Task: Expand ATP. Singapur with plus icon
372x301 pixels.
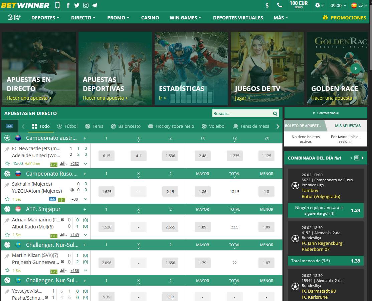Action: (x=85, y=209)
